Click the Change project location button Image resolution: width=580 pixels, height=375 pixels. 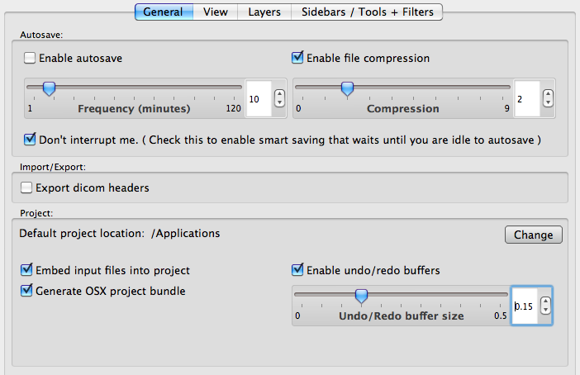pyautogui.click(x=534, y=235)
